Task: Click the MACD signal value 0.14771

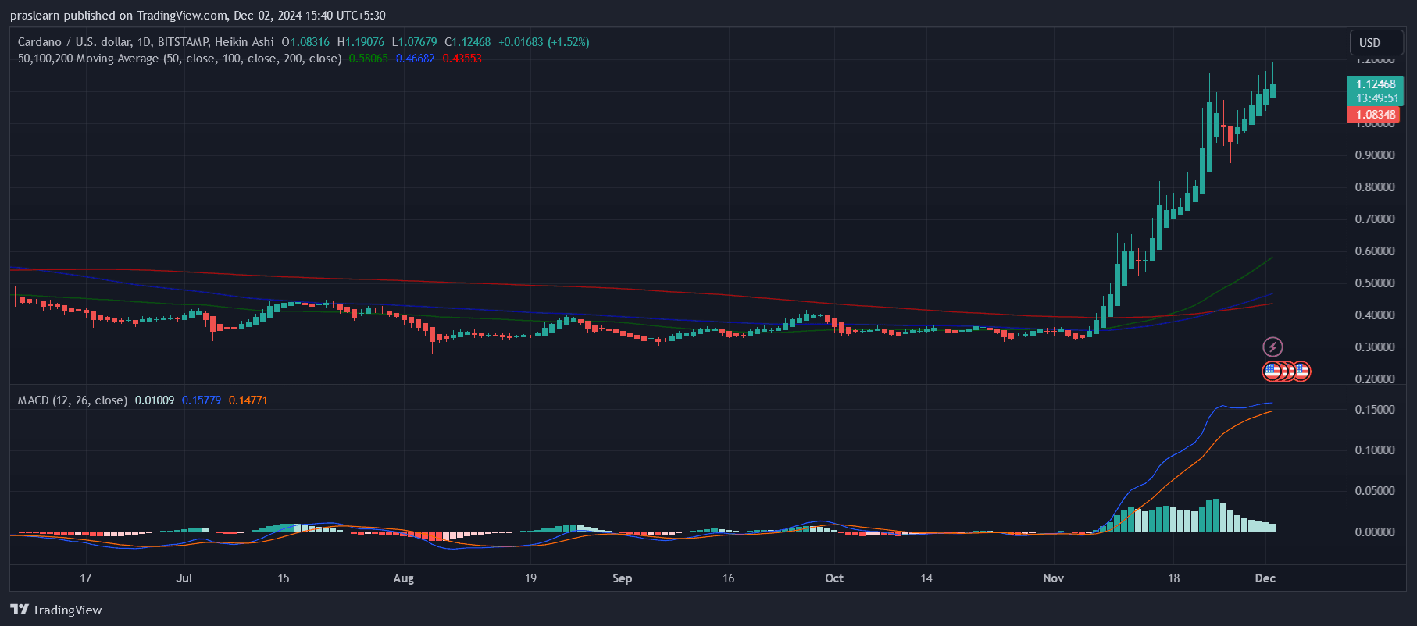Action: tap(248, 400)
